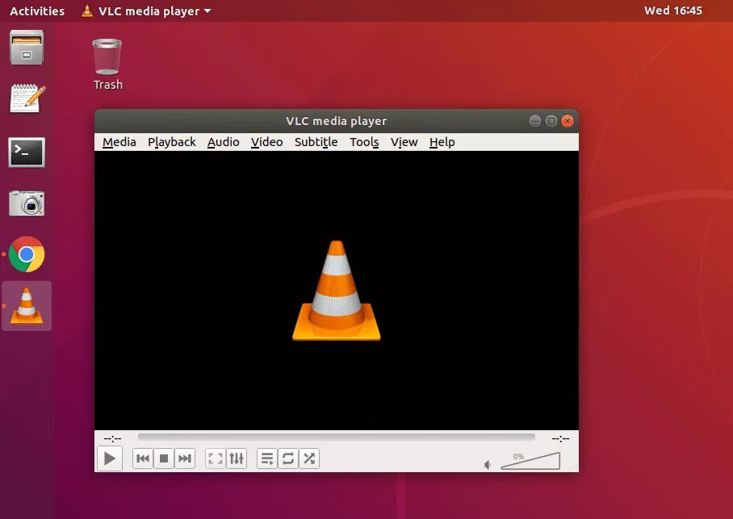Open the Tools menu
The height and width of the screenshot is (519, 733).
point(364,142)
